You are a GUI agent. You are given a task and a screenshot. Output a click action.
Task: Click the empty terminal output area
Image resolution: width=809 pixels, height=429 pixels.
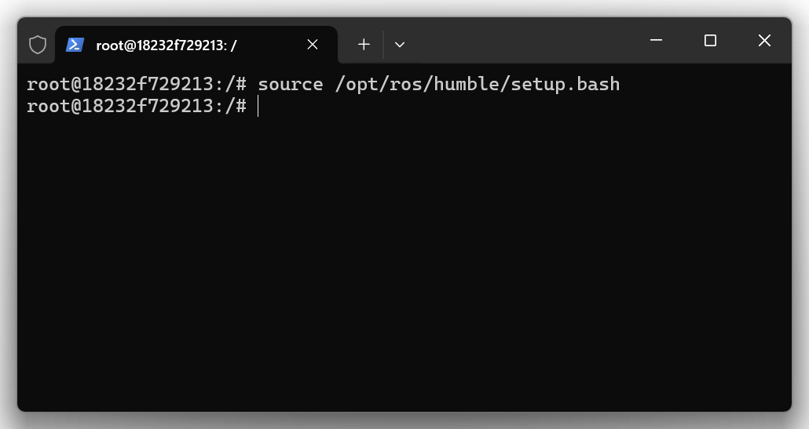[404, 259]
